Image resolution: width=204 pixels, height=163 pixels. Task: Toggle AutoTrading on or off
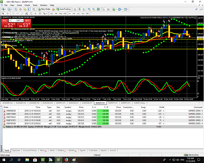point(64,9)
